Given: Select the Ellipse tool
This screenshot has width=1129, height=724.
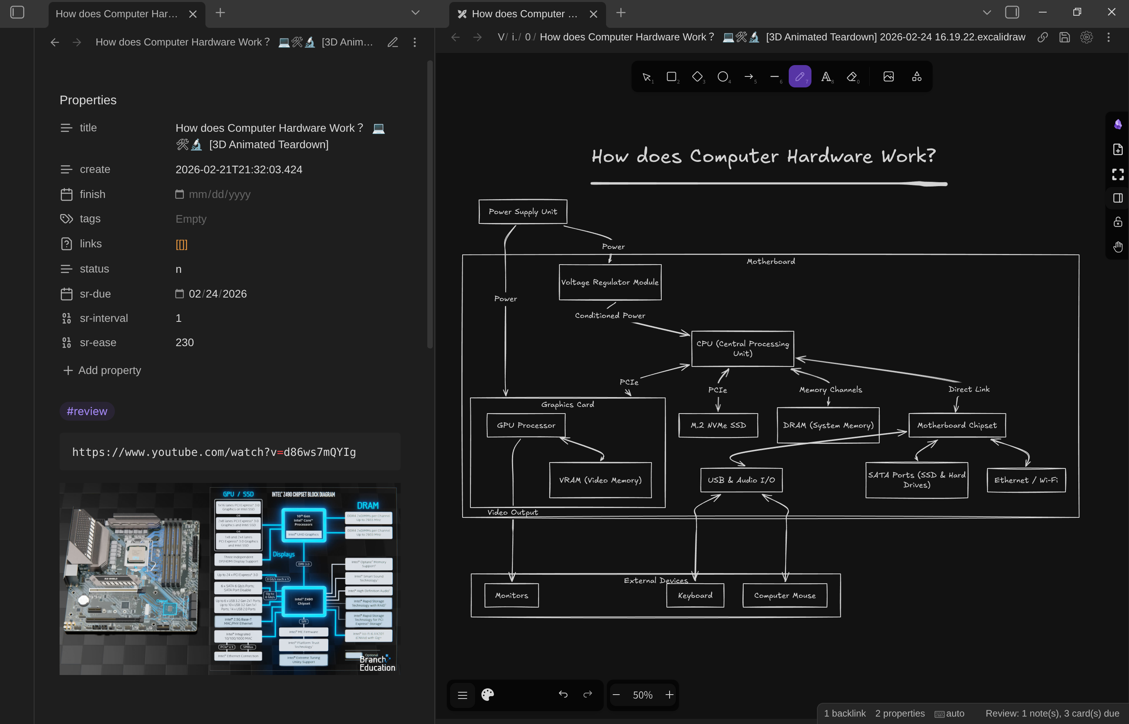Looking at the screenshot, I should tap(723, 76).
